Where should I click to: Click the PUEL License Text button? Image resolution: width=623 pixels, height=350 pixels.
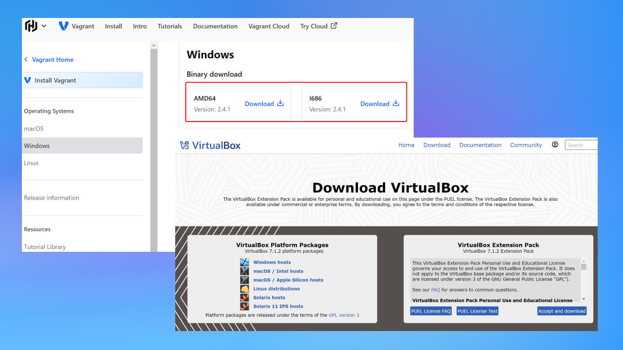coord(477,311)
